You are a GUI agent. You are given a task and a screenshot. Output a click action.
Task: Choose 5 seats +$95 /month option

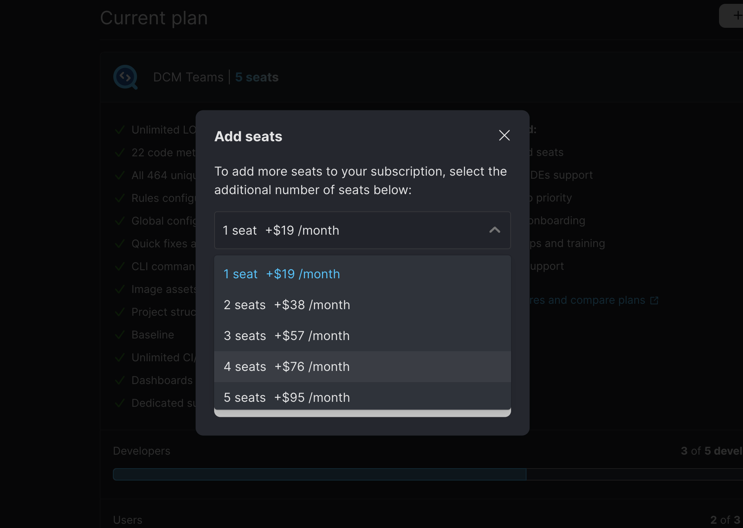[x=286, y=397]
